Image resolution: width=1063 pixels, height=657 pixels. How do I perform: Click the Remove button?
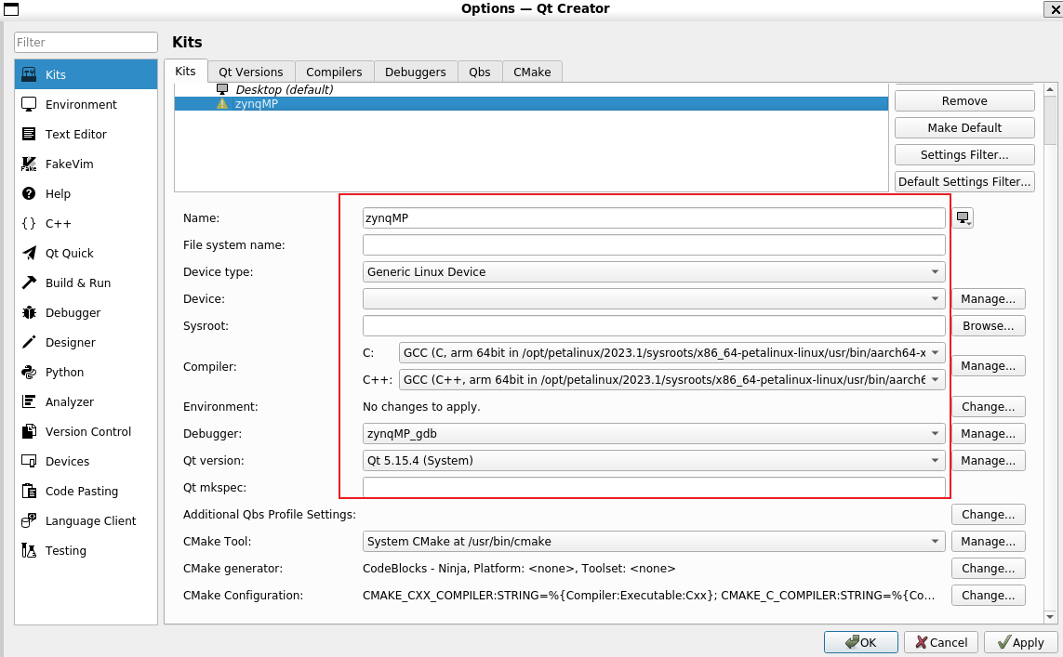coord(964,101)
